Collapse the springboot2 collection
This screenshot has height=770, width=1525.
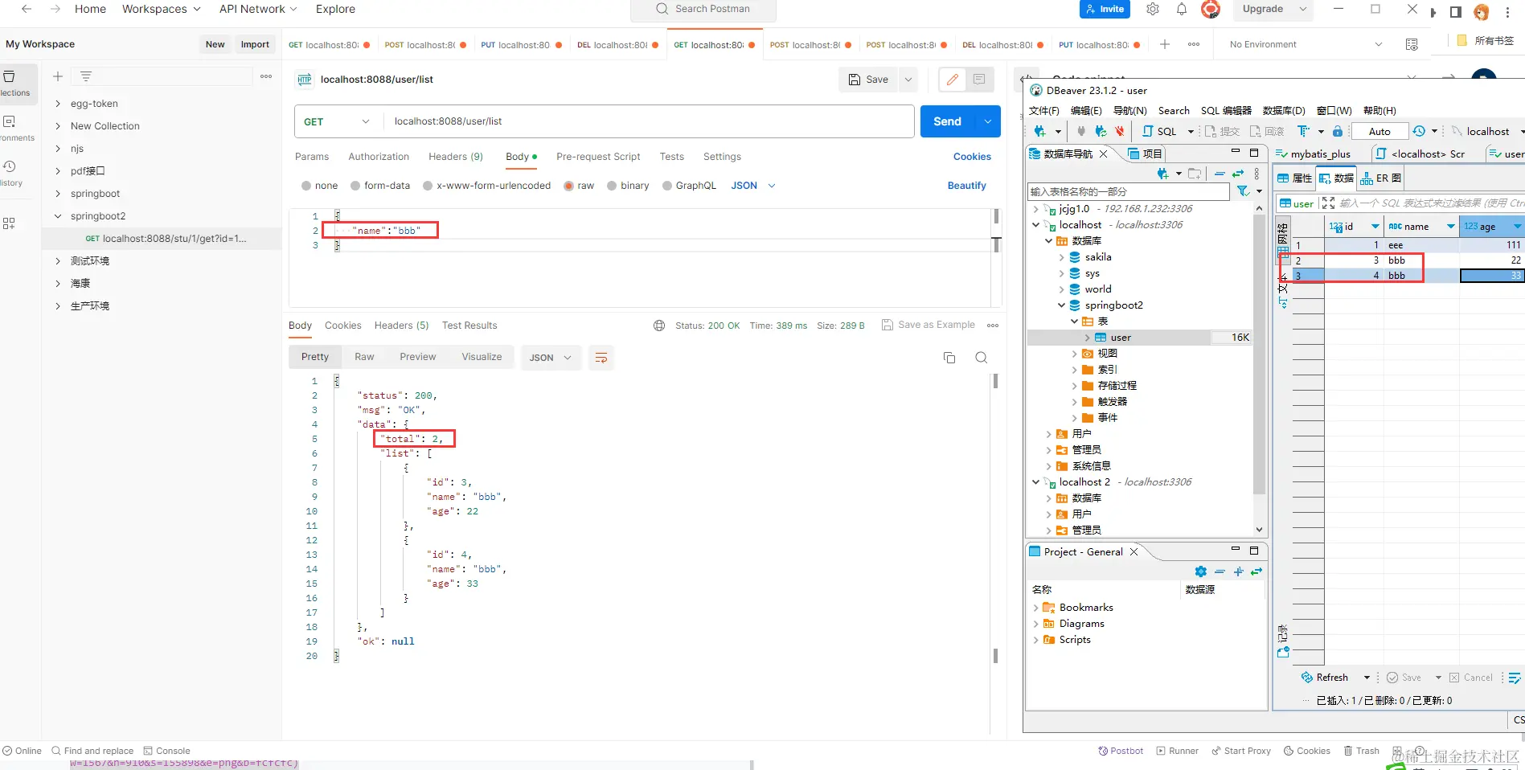(x=58, y=216)
